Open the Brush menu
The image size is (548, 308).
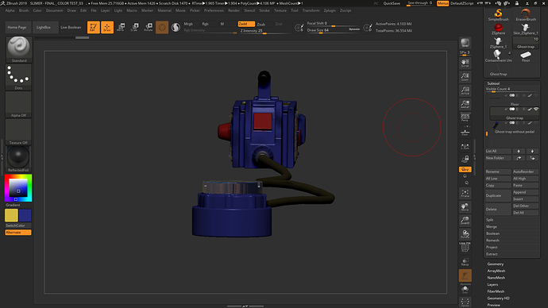pyautogui.click(x=24, y=10)
